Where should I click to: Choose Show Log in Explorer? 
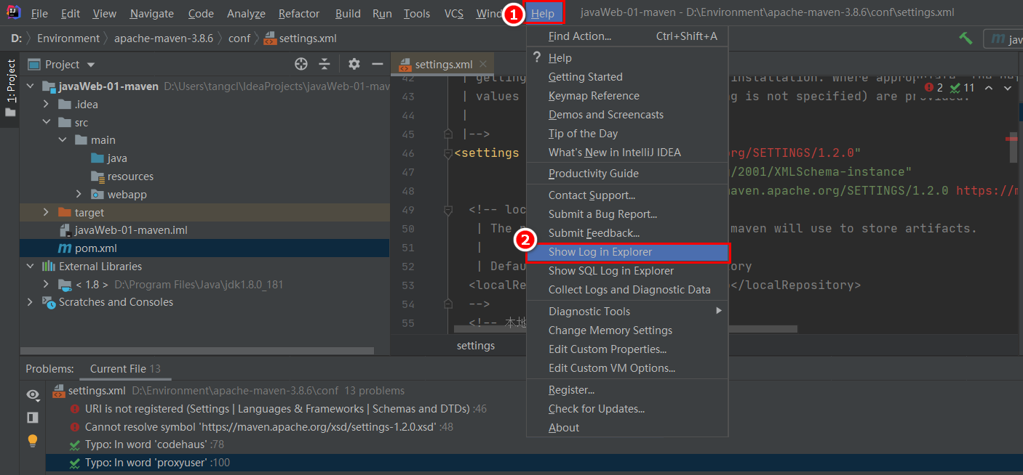pos(627,252)
